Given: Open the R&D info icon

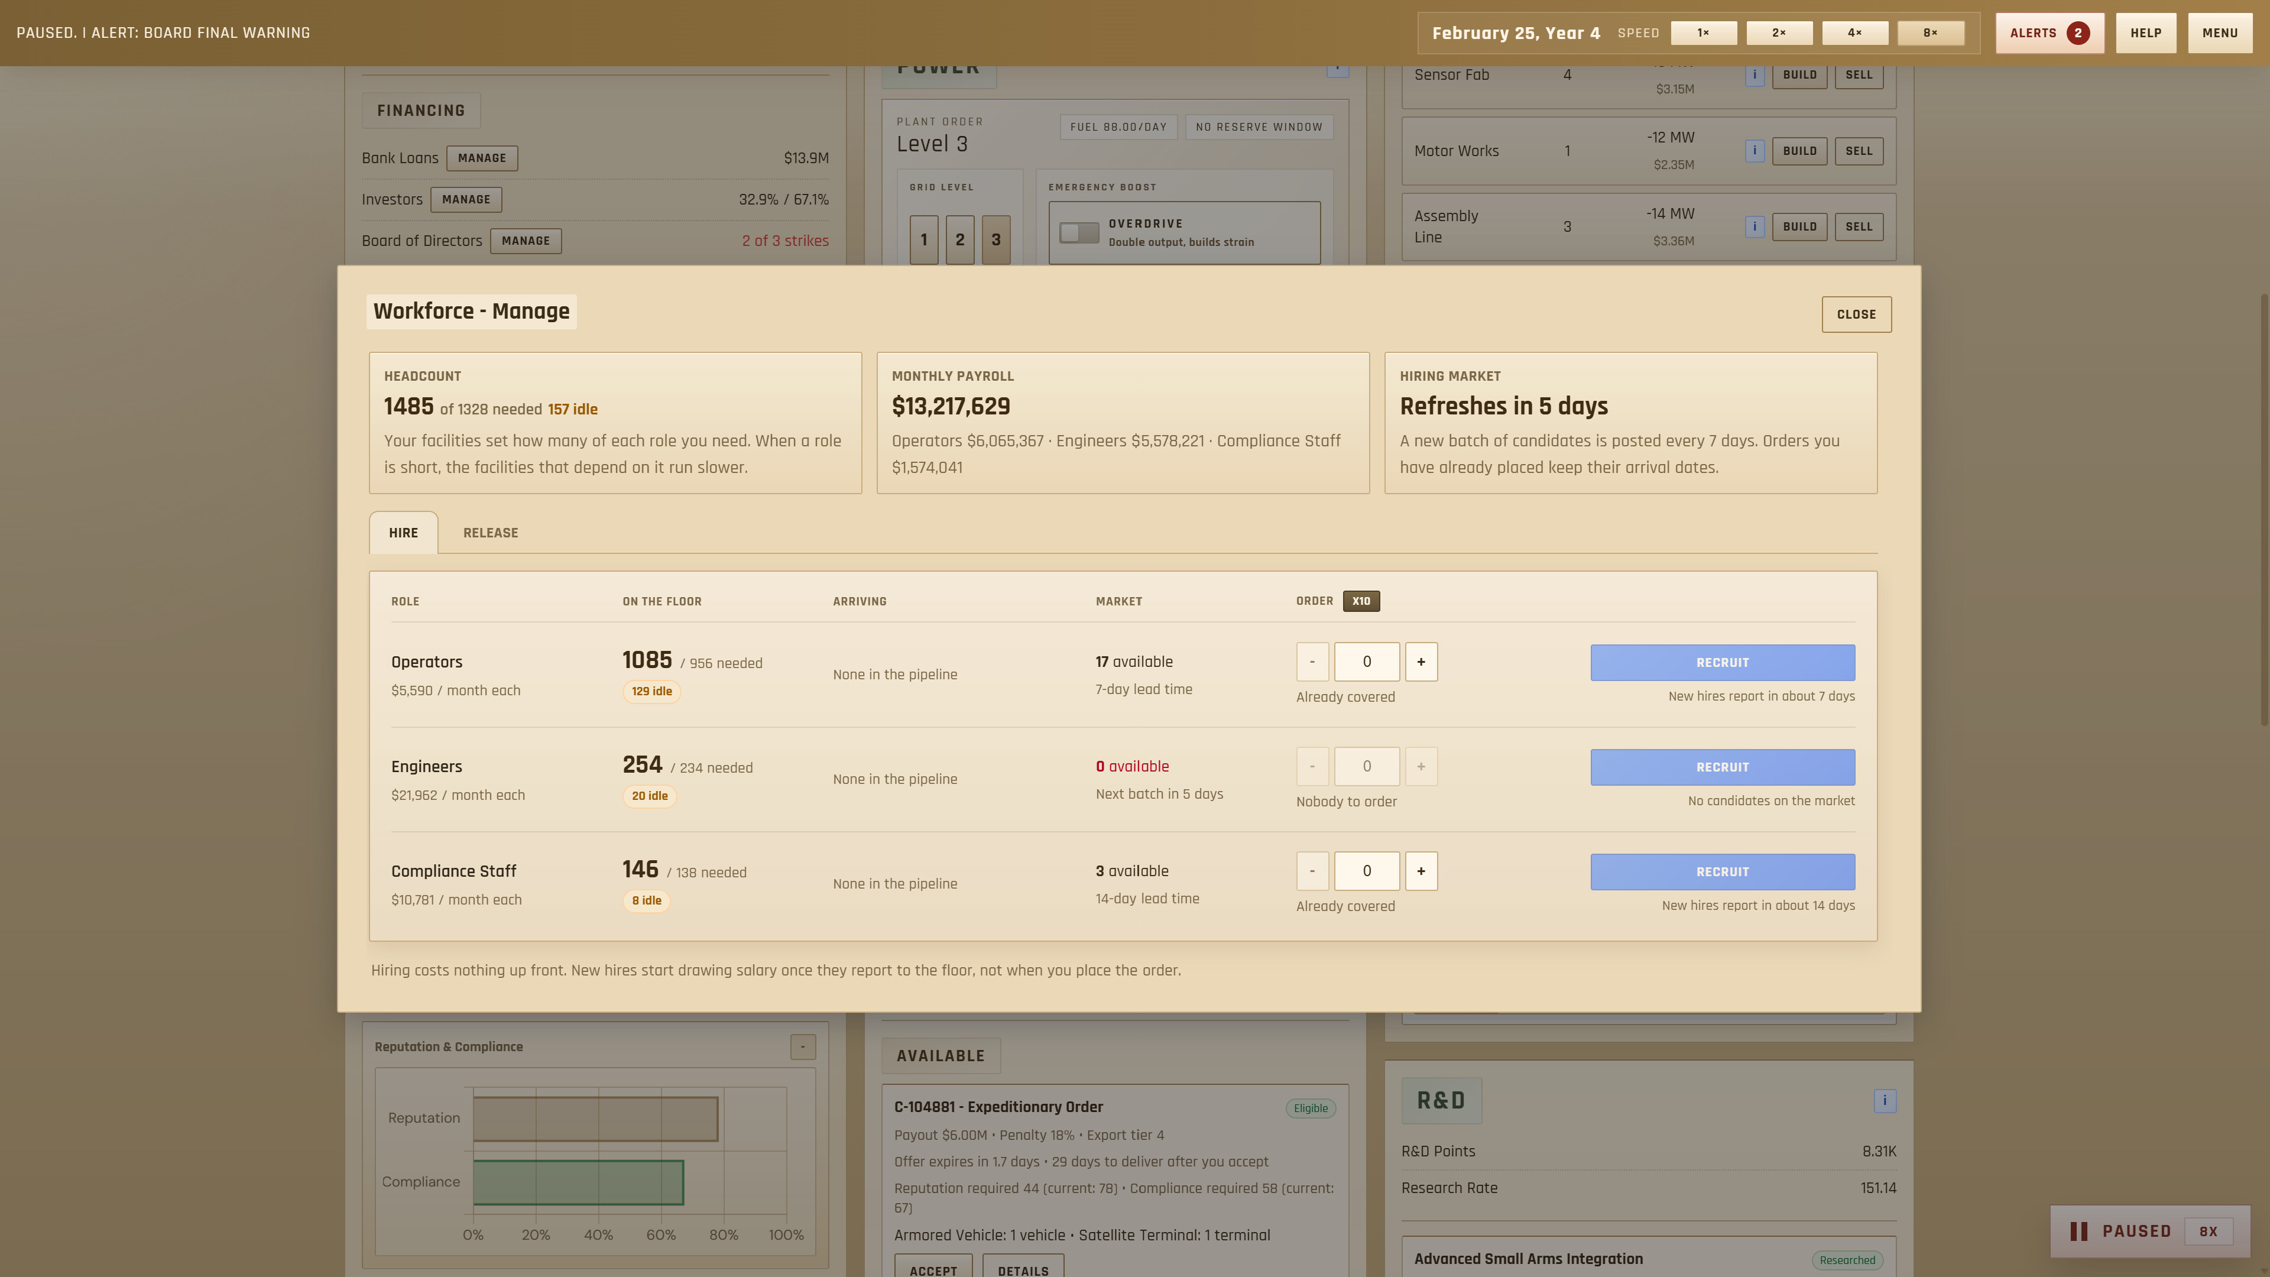Looking at the screenshot, I should [x=1885, y=1100].
